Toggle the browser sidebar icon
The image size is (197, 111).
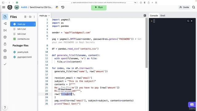[3, 2]
